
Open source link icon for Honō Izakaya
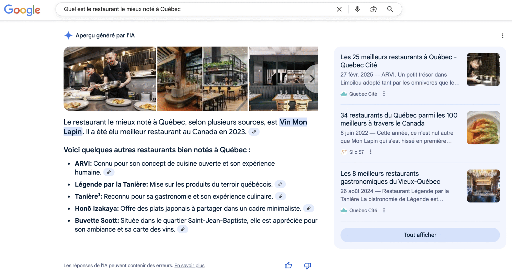[x=309, y=208]
